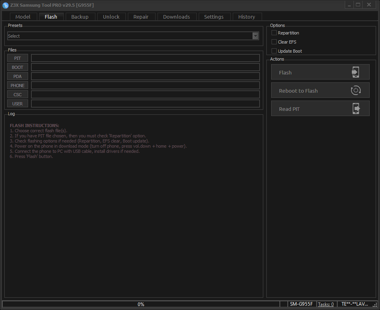This screenshot has height=310, width=380.
Task: Click the PHONE file path field
Action: [145, 85]
